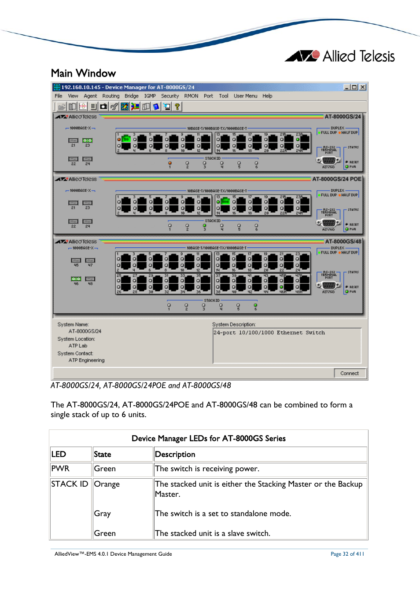Open the Bridge menu

[132, 96]
